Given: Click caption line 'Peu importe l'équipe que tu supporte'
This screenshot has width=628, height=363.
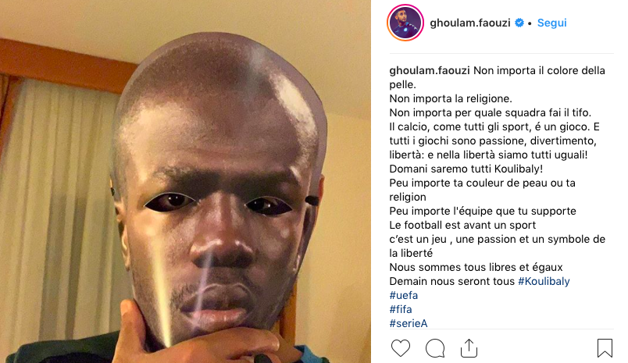Looking at the screenshot, I should (483, 211).
